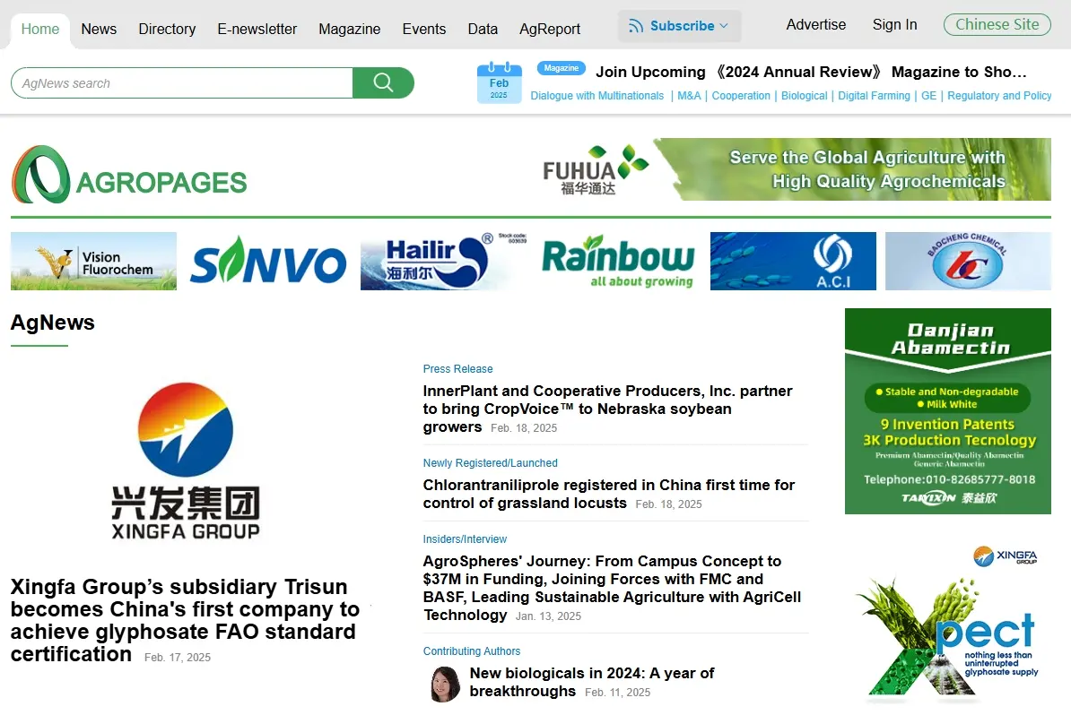Click the Rainbow all about growing logo
The image size is (1071, 715).
tap(617, 262)
